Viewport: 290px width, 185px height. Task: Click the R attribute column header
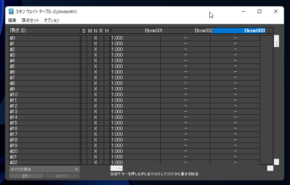tap(101, 31)
